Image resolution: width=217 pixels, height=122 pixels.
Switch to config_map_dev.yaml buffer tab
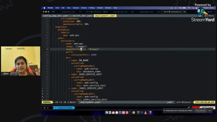(56, 16)
